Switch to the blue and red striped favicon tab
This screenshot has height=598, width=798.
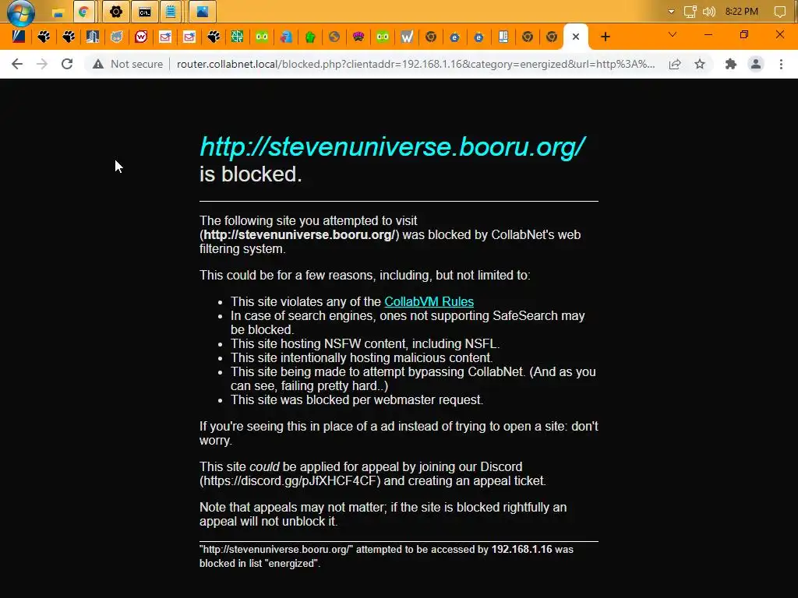click(19, 37)
